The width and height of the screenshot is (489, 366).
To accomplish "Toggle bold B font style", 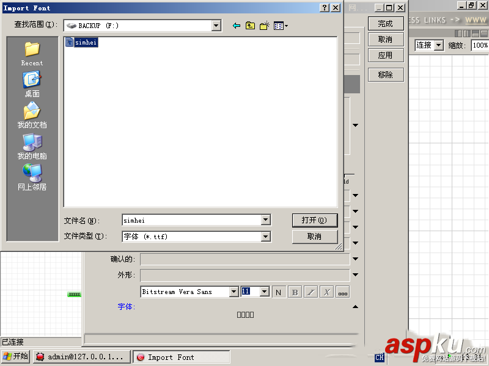I will pos(295,292).
